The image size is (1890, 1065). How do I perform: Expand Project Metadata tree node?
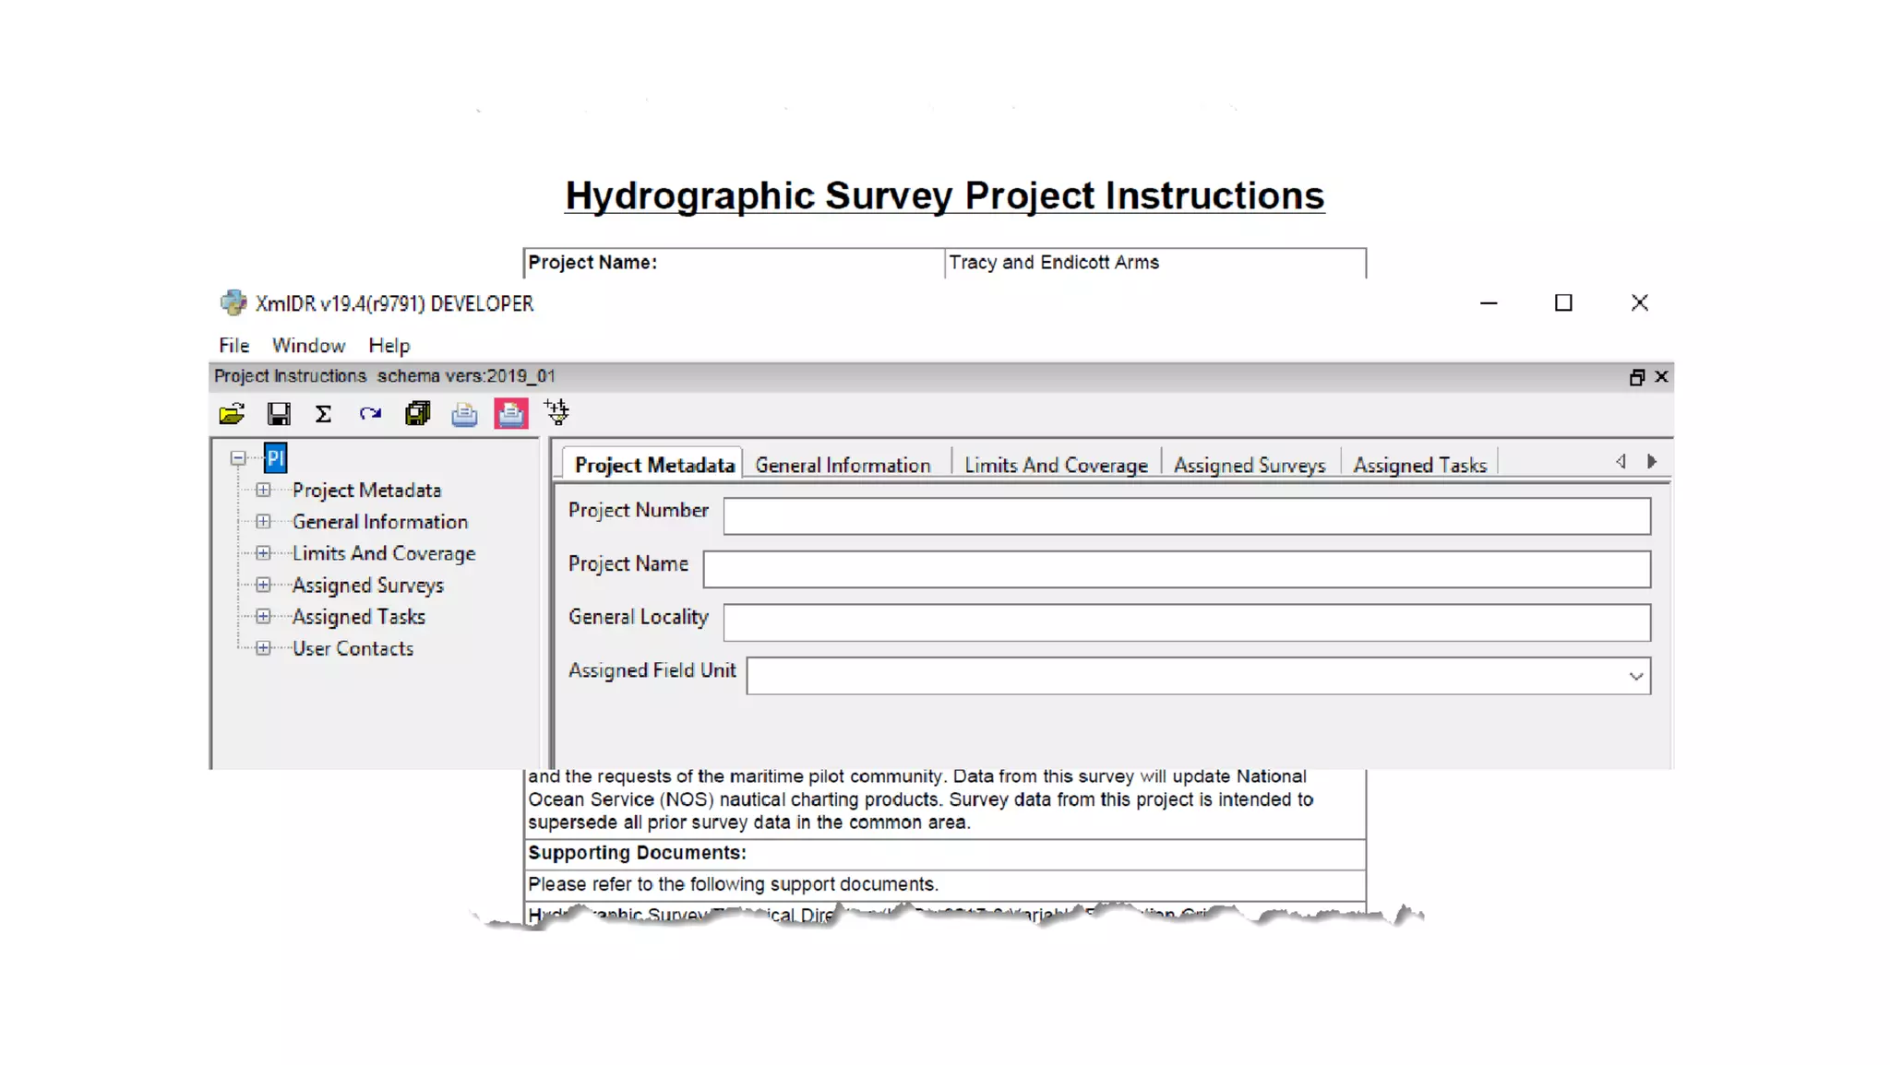[263, 490]
